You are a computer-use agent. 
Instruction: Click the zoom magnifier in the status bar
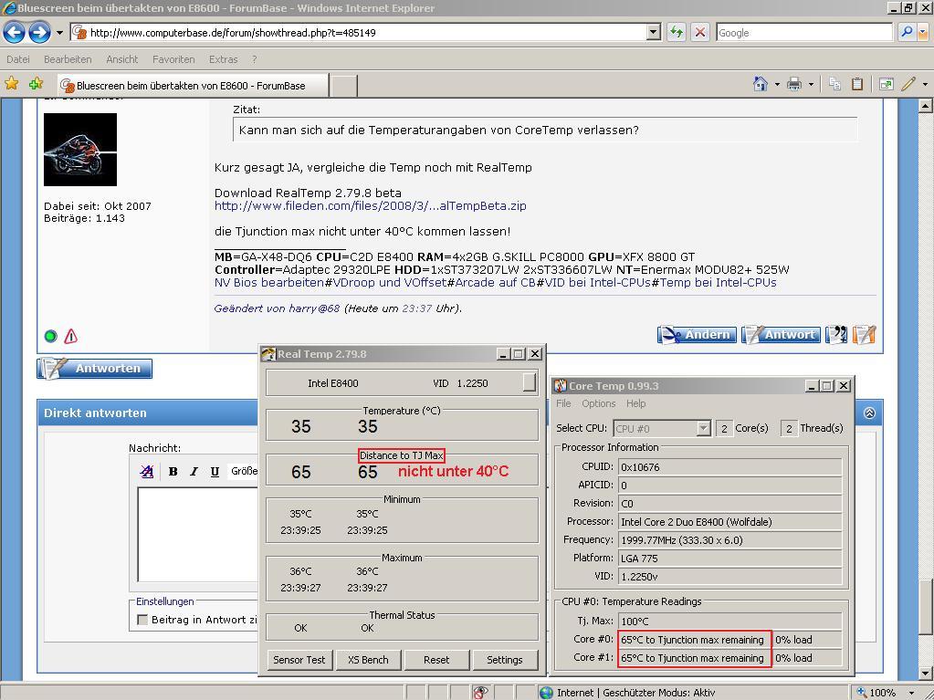(861, 693)
